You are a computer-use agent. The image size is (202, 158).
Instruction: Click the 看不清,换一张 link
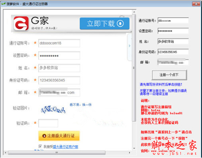point(80,105)
